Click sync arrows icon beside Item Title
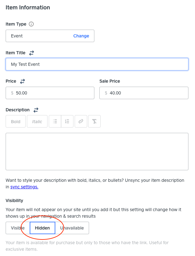The image size is (195, 256). click(x=32, y=53)
